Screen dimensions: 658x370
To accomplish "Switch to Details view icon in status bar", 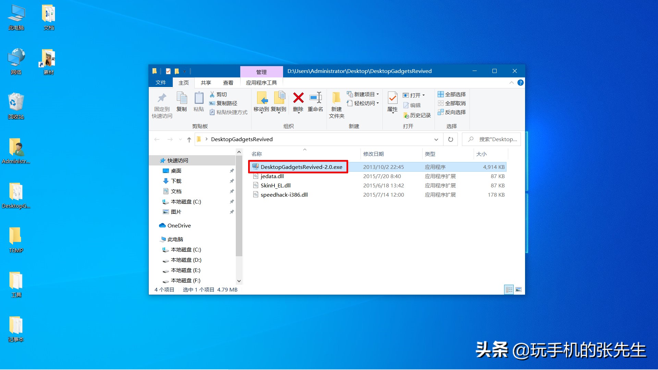I will (x=509, y=290).
